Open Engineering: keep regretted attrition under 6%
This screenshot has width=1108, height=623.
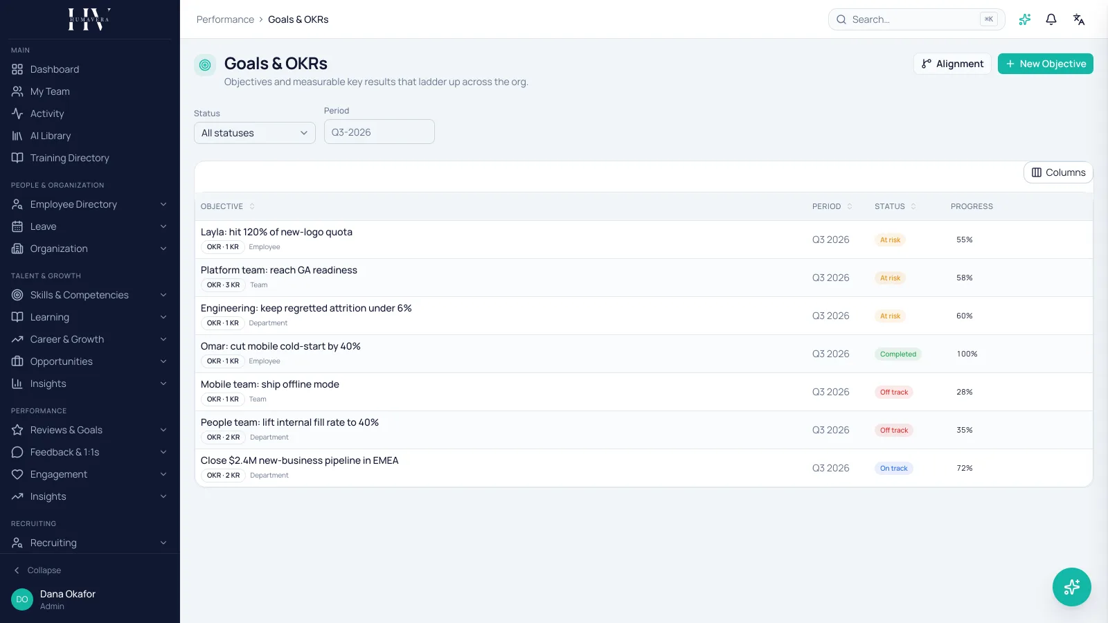click(306, 308)
